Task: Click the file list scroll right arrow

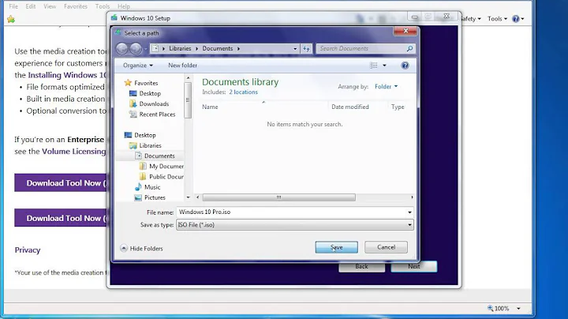Action: (x=412, y=197)
